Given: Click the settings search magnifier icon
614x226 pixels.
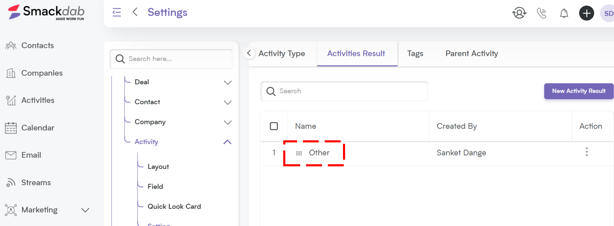Looking at the screenshot, I should coord(120,59).
